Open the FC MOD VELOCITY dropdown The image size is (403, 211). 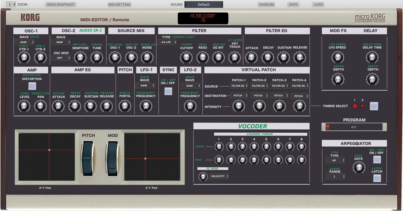[219, 176]
